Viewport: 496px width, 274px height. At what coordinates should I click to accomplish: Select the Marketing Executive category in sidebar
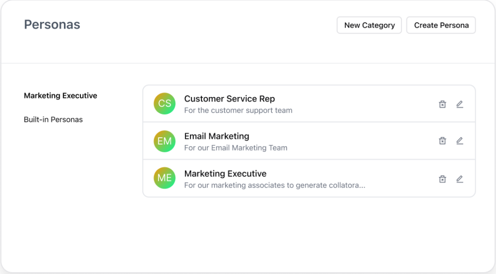pyautogui.click(x=61, y=96)
